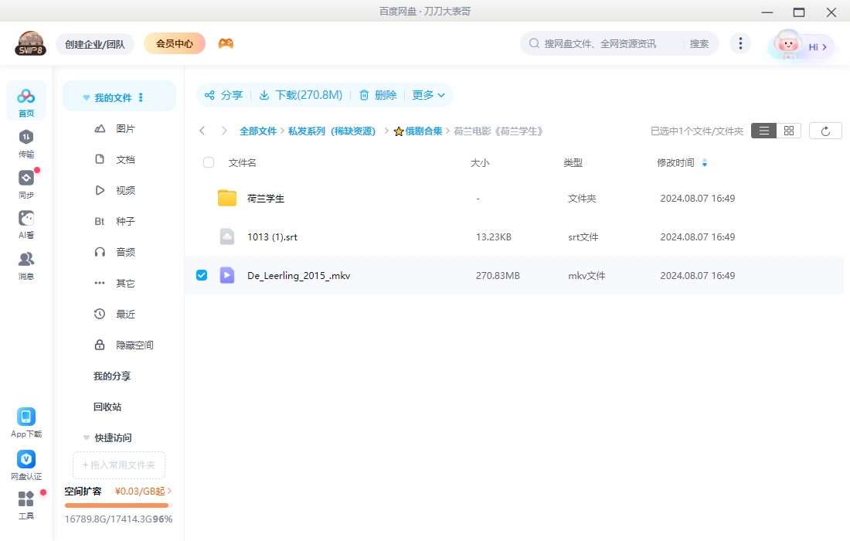Refresh the current file list
The height and width of the screenshot is (541, 850).
pos(825,130)
